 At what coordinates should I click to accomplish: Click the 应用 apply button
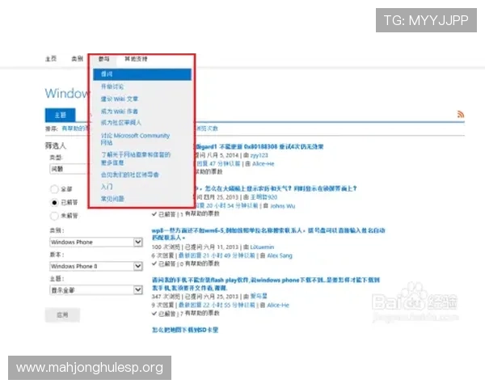62,315
